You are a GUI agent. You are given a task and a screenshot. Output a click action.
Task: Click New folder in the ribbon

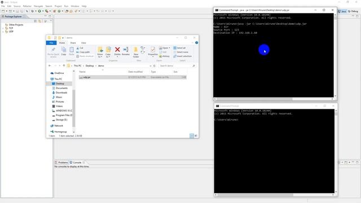pos(136,52)
